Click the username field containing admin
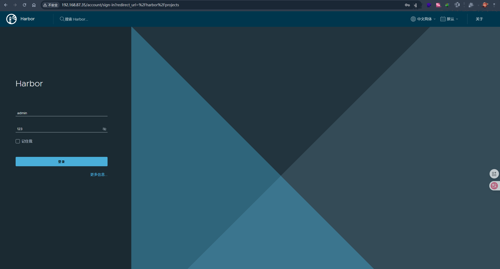Image resolution: width=500 pixels, height=269 pixels. pos(61,113)
